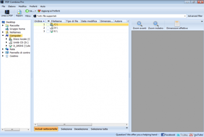Viewport: 204px width, 137px height.
Task: Click Seleziona tutto button
Action: coord(99,129)
